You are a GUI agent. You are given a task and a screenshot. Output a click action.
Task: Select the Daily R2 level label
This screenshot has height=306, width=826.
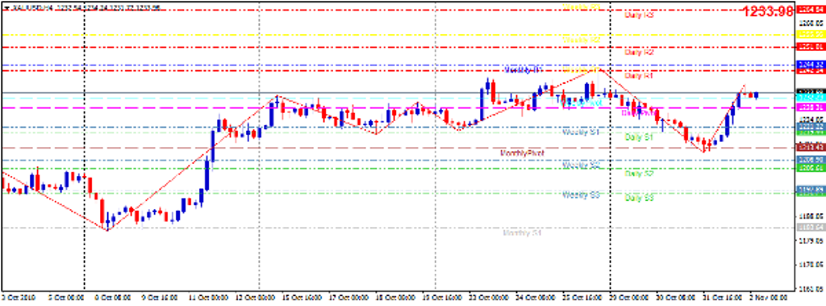pos(639,52)
